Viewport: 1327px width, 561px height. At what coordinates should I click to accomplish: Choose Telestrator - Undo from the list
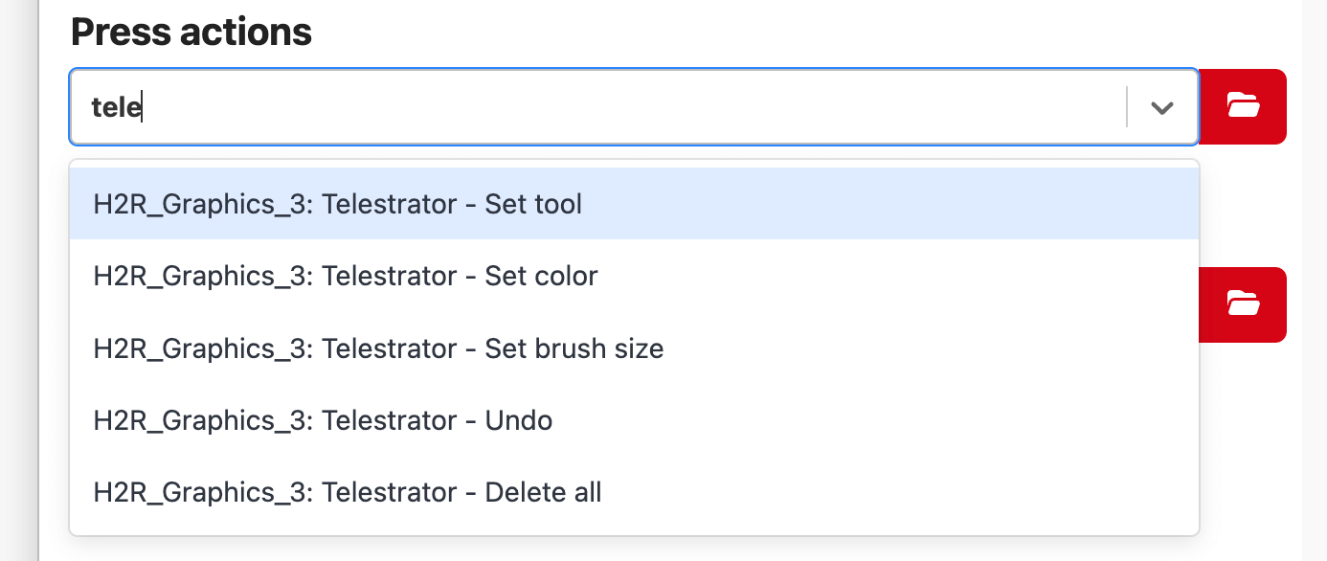click(x=322, y=419)
